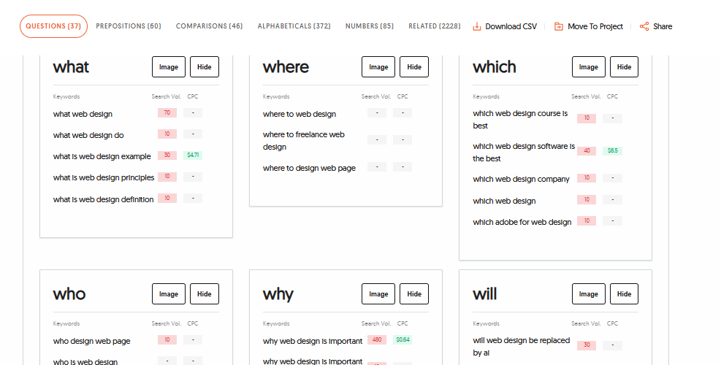Screen dimensions: 721x365
Task: Click the Move To Project folder icon
Action: pos(559,26)
